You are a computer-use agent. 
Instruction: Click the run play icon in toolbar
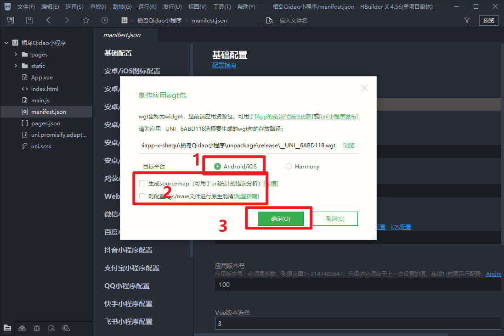(x=104, y=20)
